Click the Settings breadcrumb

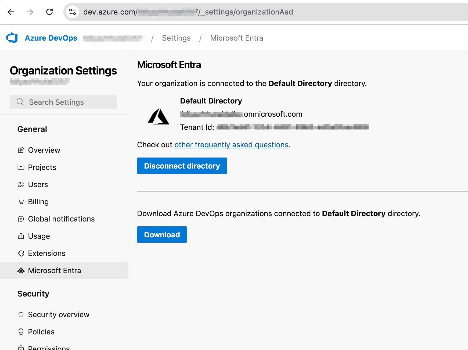click(176, 38)
